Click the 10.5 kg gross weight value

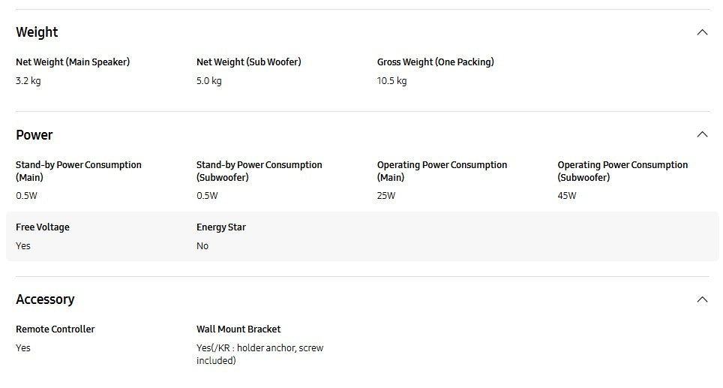pyautogui.click(x=391, y=81)
